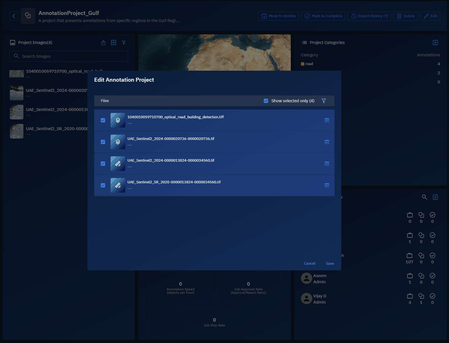Screen dimensions: 449x343
Task: Add a new project category
Action: pyautogui.click(x=435, y=43)
